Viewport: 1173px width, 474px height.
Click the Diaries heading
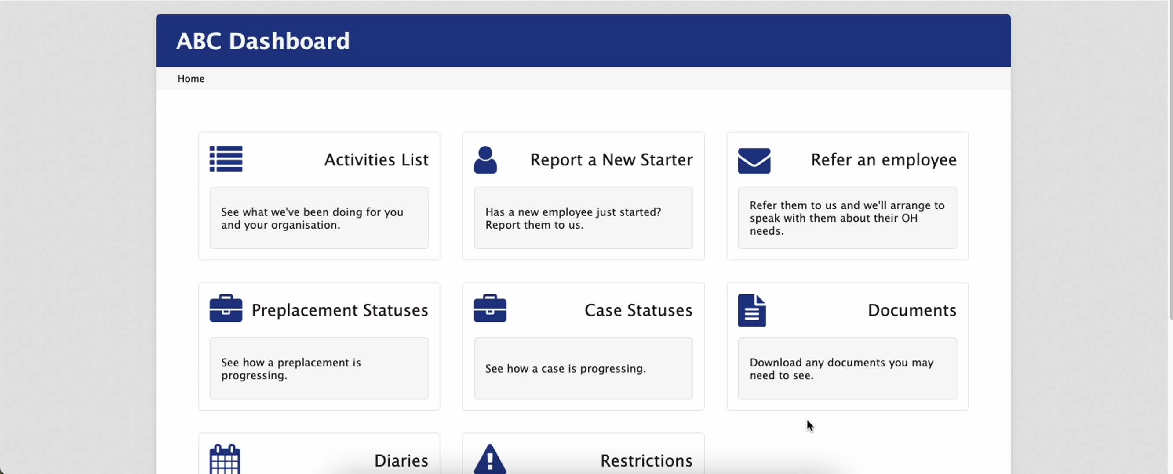click(401, 461)
